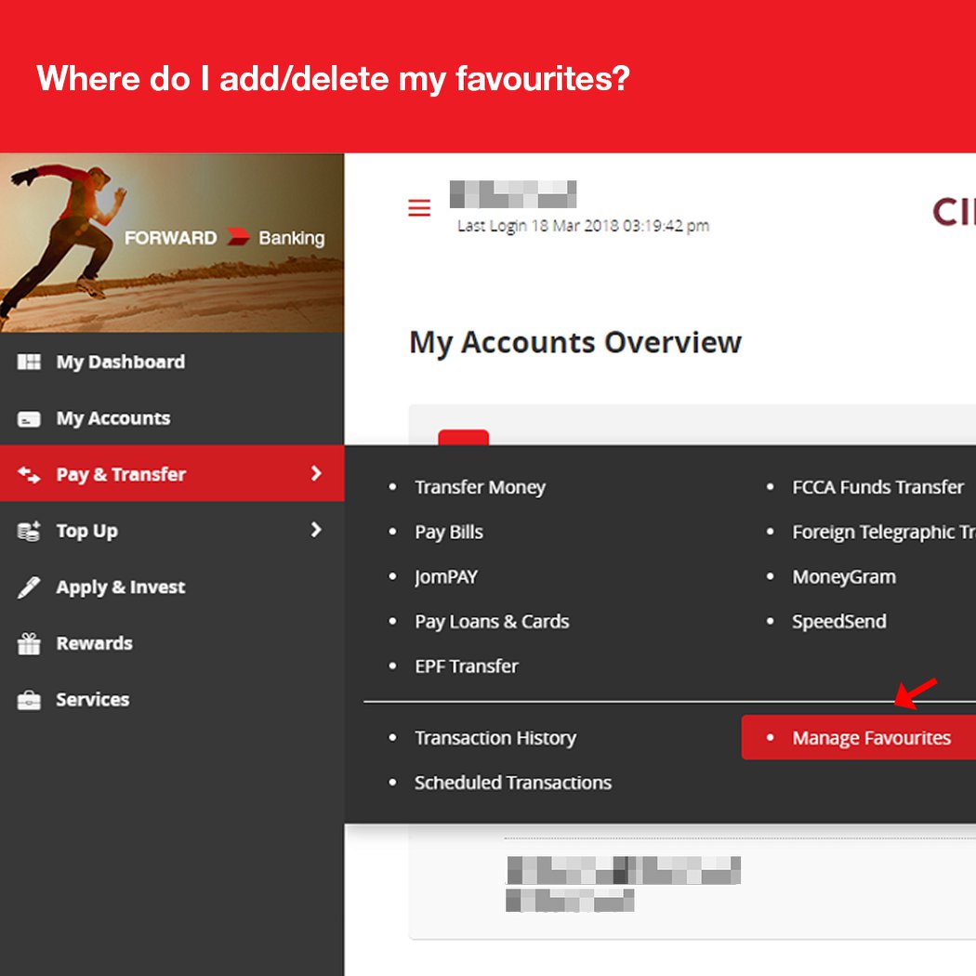
Task: Open Scheduled Transactions
Action: tap(513, 783)
